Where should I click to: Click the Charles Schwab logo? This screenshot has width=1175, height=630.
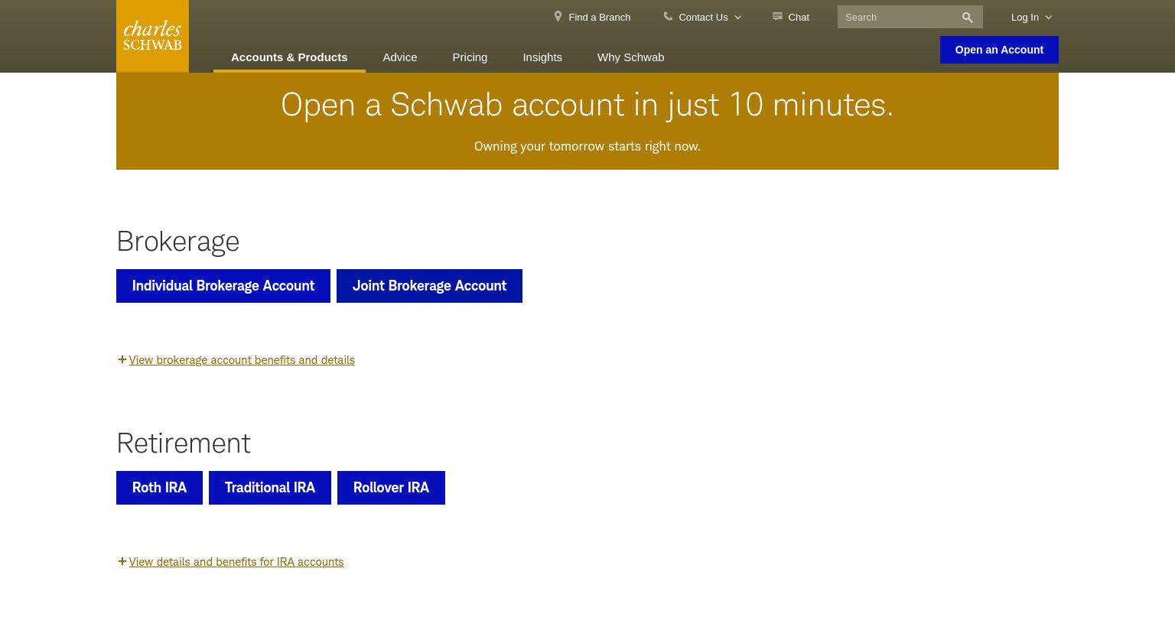click(152, 36)
